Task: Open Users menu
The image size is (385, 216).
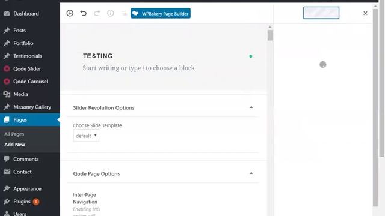Action: coord(20,214)
